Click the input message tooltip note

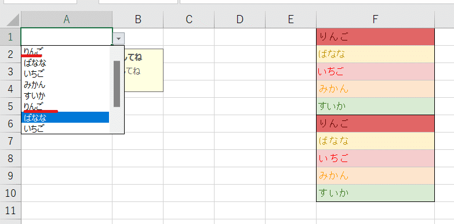144,70
